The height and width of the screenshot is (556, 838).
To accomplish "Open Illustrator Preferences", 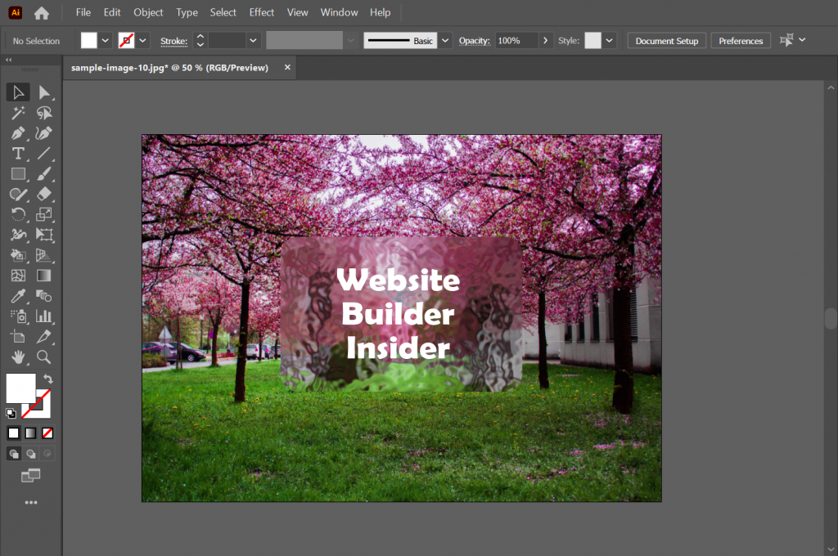I will (x=740, y=40).
